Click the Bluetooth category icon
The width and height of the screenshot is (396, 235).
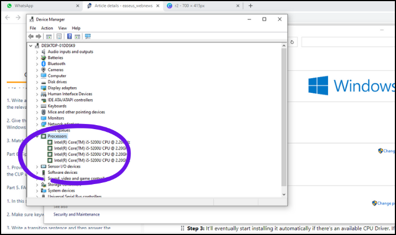click(44, 63)
